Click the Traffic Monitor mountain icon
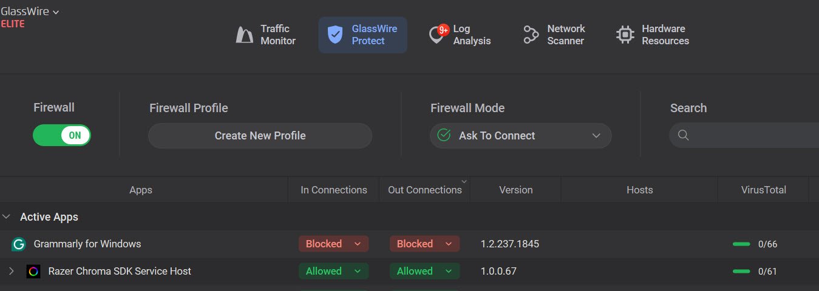 [x=244, y=35]
